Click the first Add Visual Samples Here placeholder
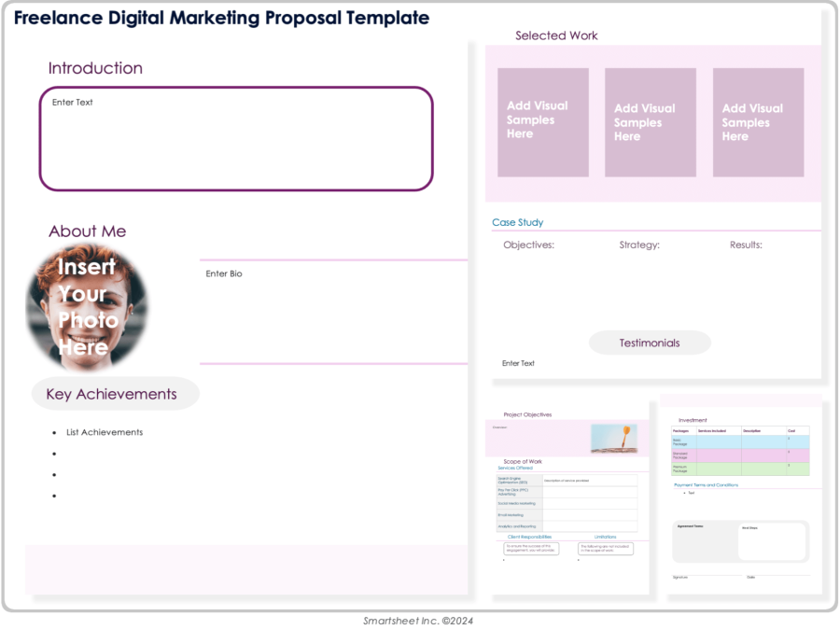The image size is (840, 630). click(x=542, y=121)
